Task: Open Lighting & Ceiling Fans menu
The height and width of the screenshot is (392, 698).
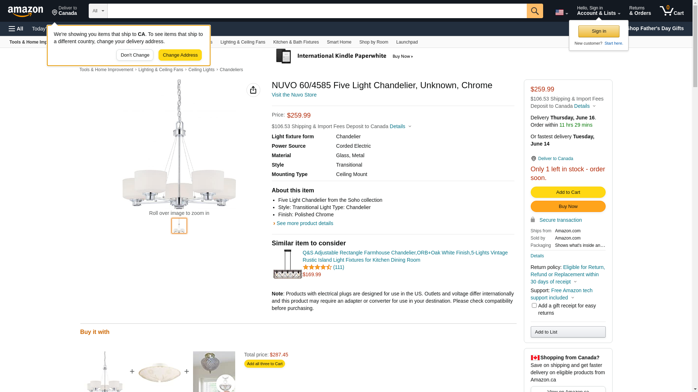Action: (x=242, y=42)
